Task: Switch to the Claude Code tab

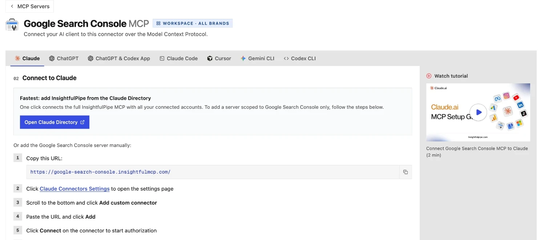Action: coord(179,58)
